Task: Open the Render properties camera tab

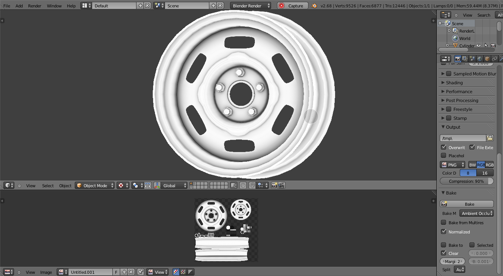Action: click(458, 59)
